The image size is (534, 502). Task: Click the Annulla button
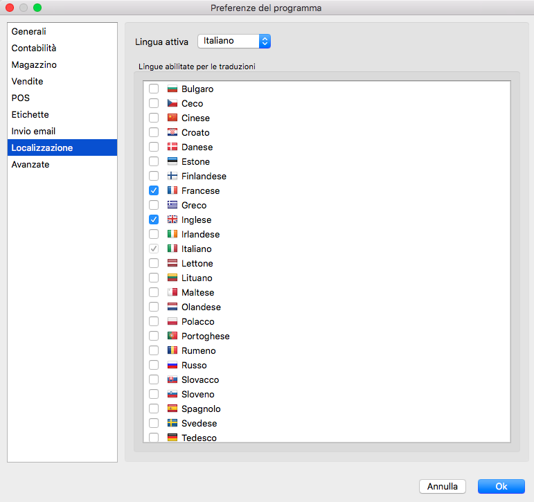443,487
